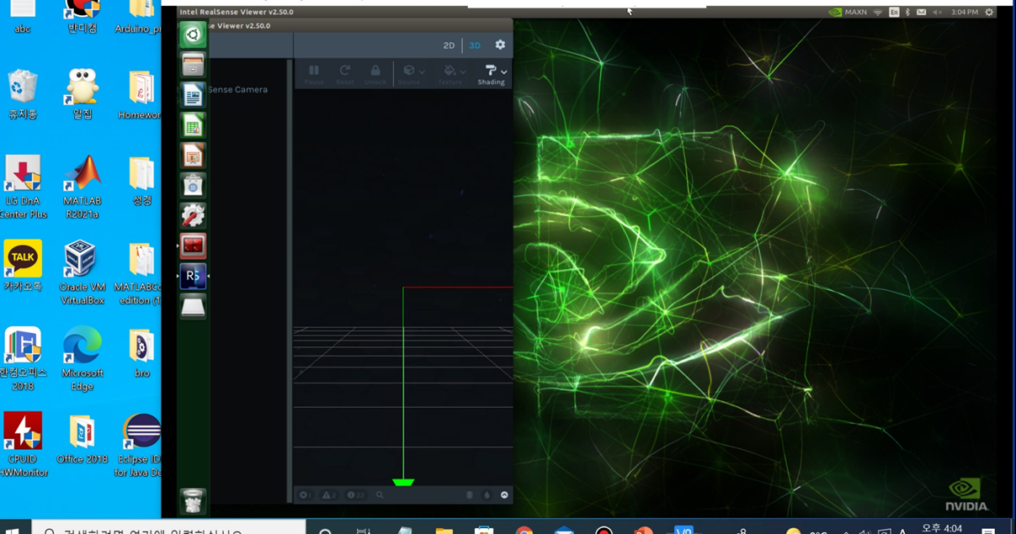Switch the viewer to 3D mode
Screen dimensions: 1016x534
(475, 45)
